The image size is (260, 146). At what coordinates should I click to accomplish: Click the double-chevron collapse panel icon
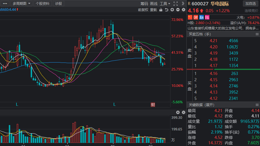(x=183, y=4)
